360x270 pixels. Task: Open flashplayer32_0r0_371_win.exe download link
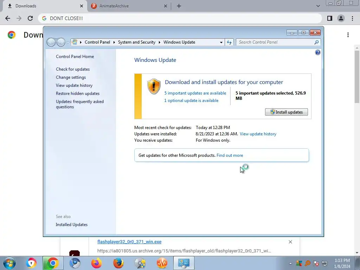point(129,242)
